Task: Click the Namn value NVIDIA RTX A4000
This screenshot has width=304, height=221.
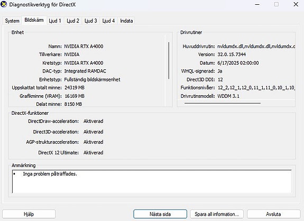Action: click(x=84, y=47)
